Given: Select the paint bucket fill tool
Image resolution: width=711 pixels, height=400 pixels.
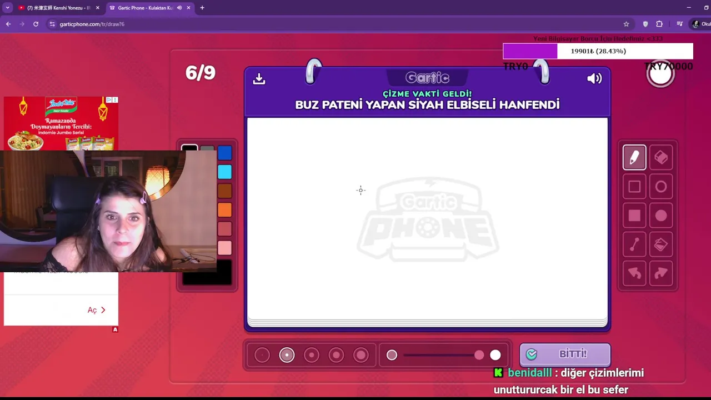Looking at the screenshot, I should pos(661,244).
